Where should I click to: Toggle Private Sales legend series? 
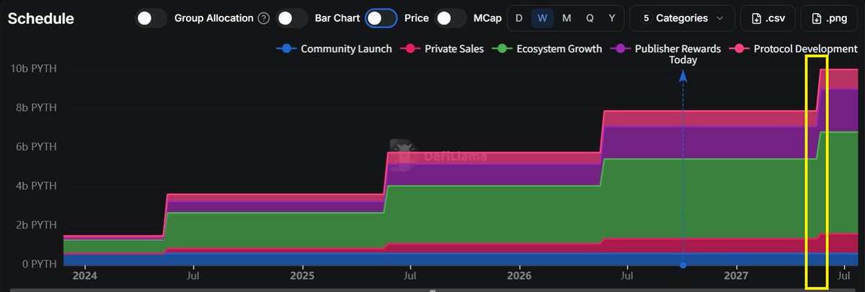tap(443, 49)
